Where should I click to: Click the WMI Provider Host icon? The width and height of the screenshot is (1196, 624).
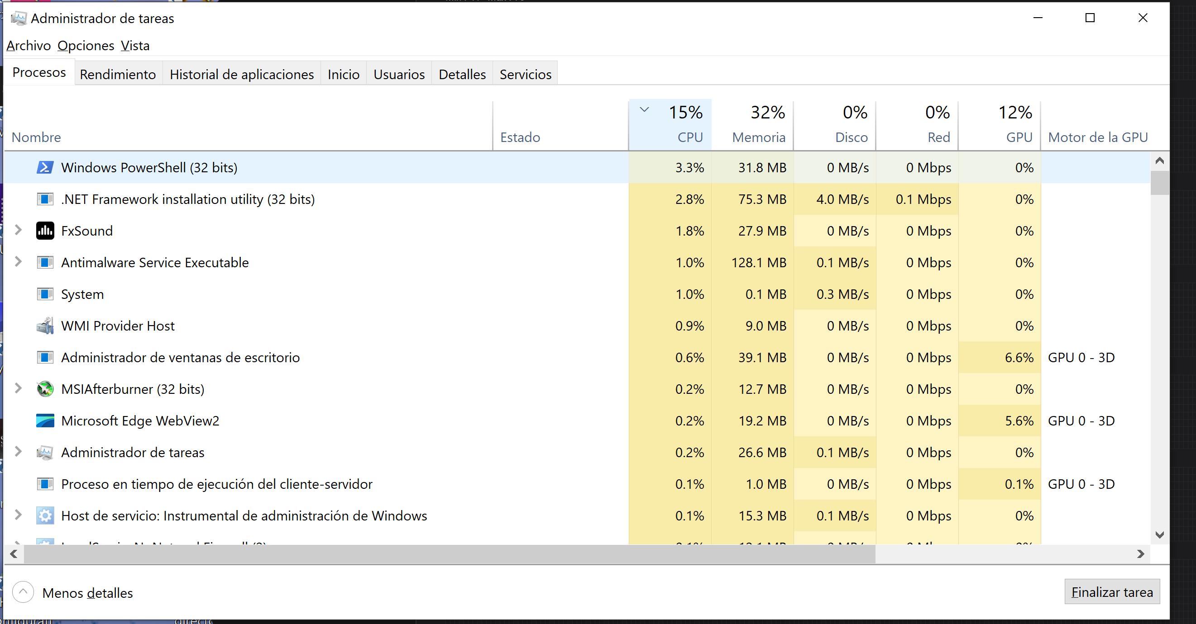[x=45, y=326]
